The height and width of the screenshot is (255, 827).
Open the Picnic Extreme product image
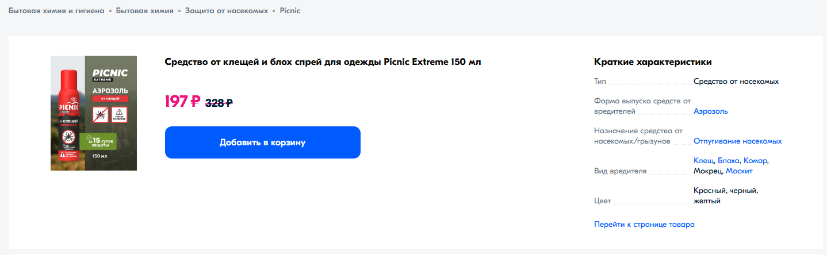(94, 113)
